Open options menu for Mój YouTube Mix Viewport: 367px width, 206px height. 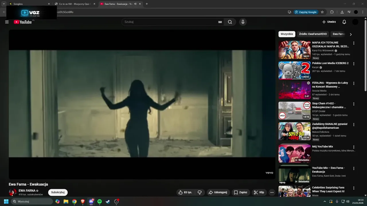click(354, 147)
